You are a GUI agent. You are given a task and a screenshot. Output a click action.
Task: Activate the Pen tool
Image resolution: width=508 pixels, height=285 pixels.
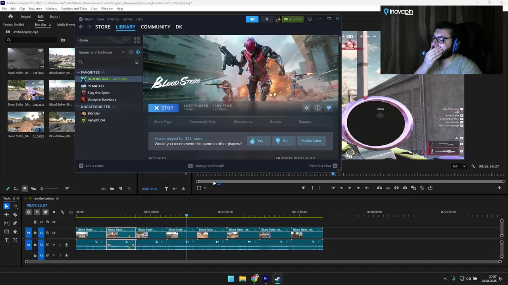coord(15,223)
